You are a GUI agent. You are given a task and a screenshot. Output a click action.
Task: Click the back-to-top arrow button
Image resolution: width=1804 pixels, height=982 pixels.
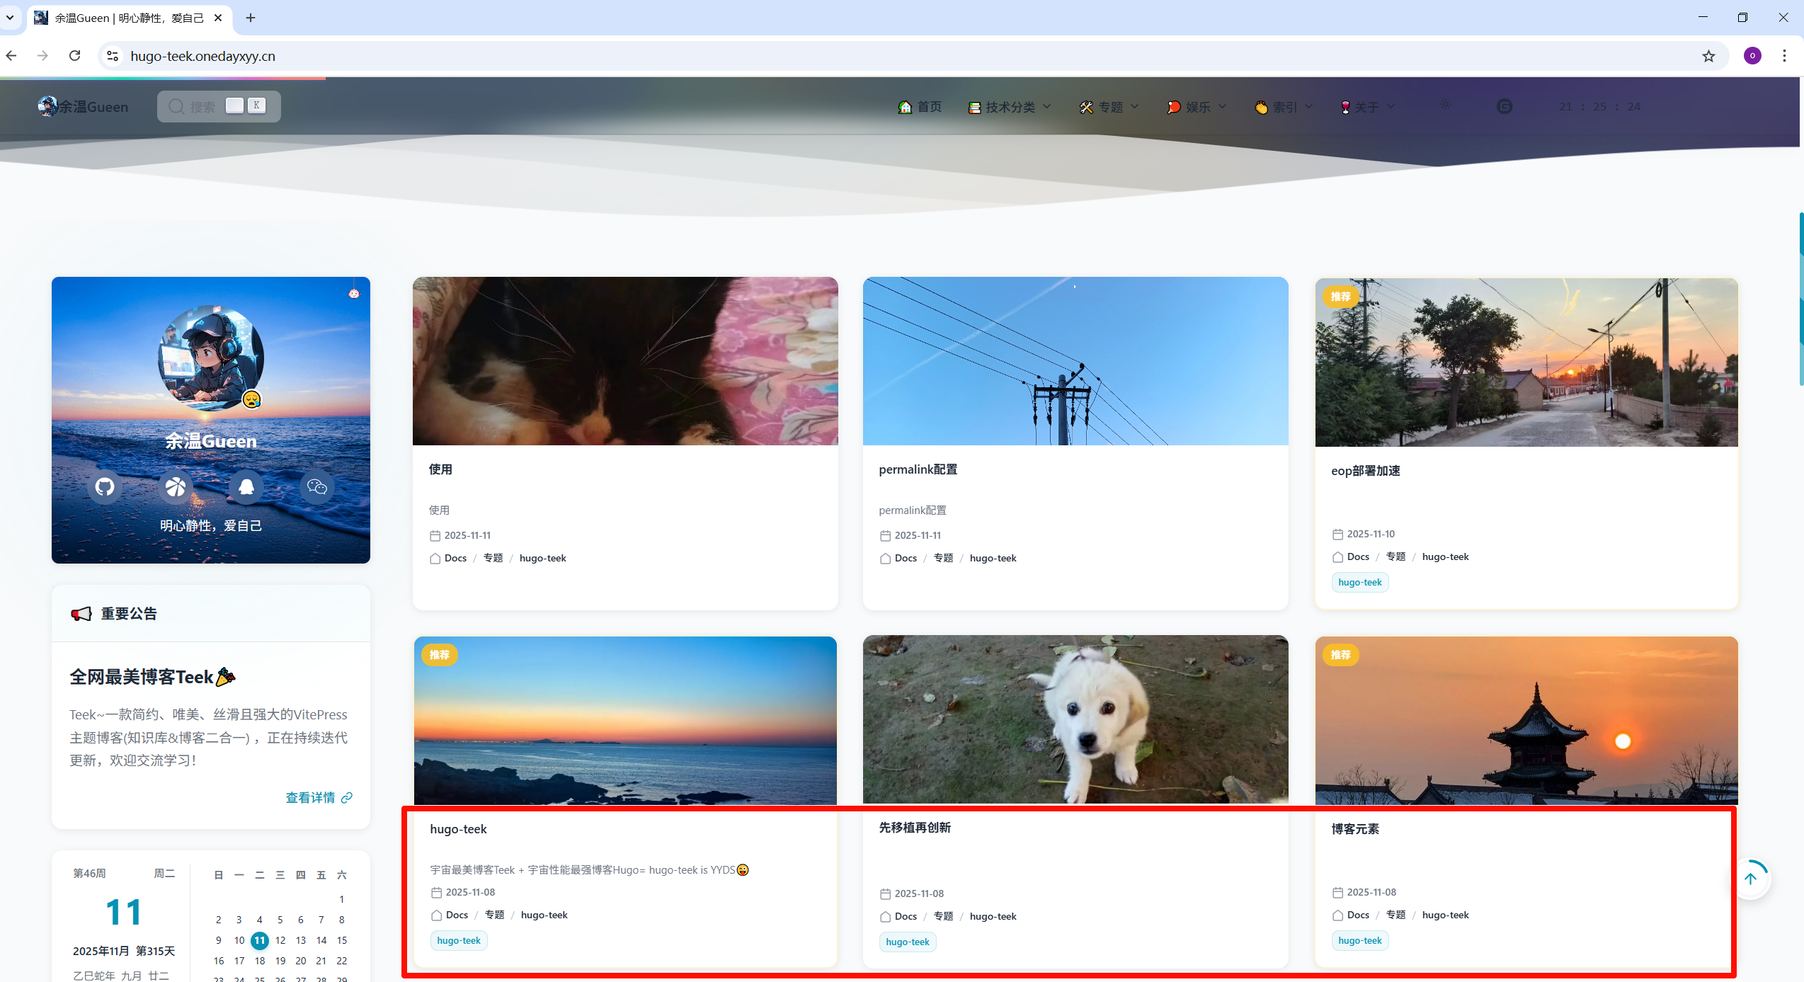pos(1750,879)
